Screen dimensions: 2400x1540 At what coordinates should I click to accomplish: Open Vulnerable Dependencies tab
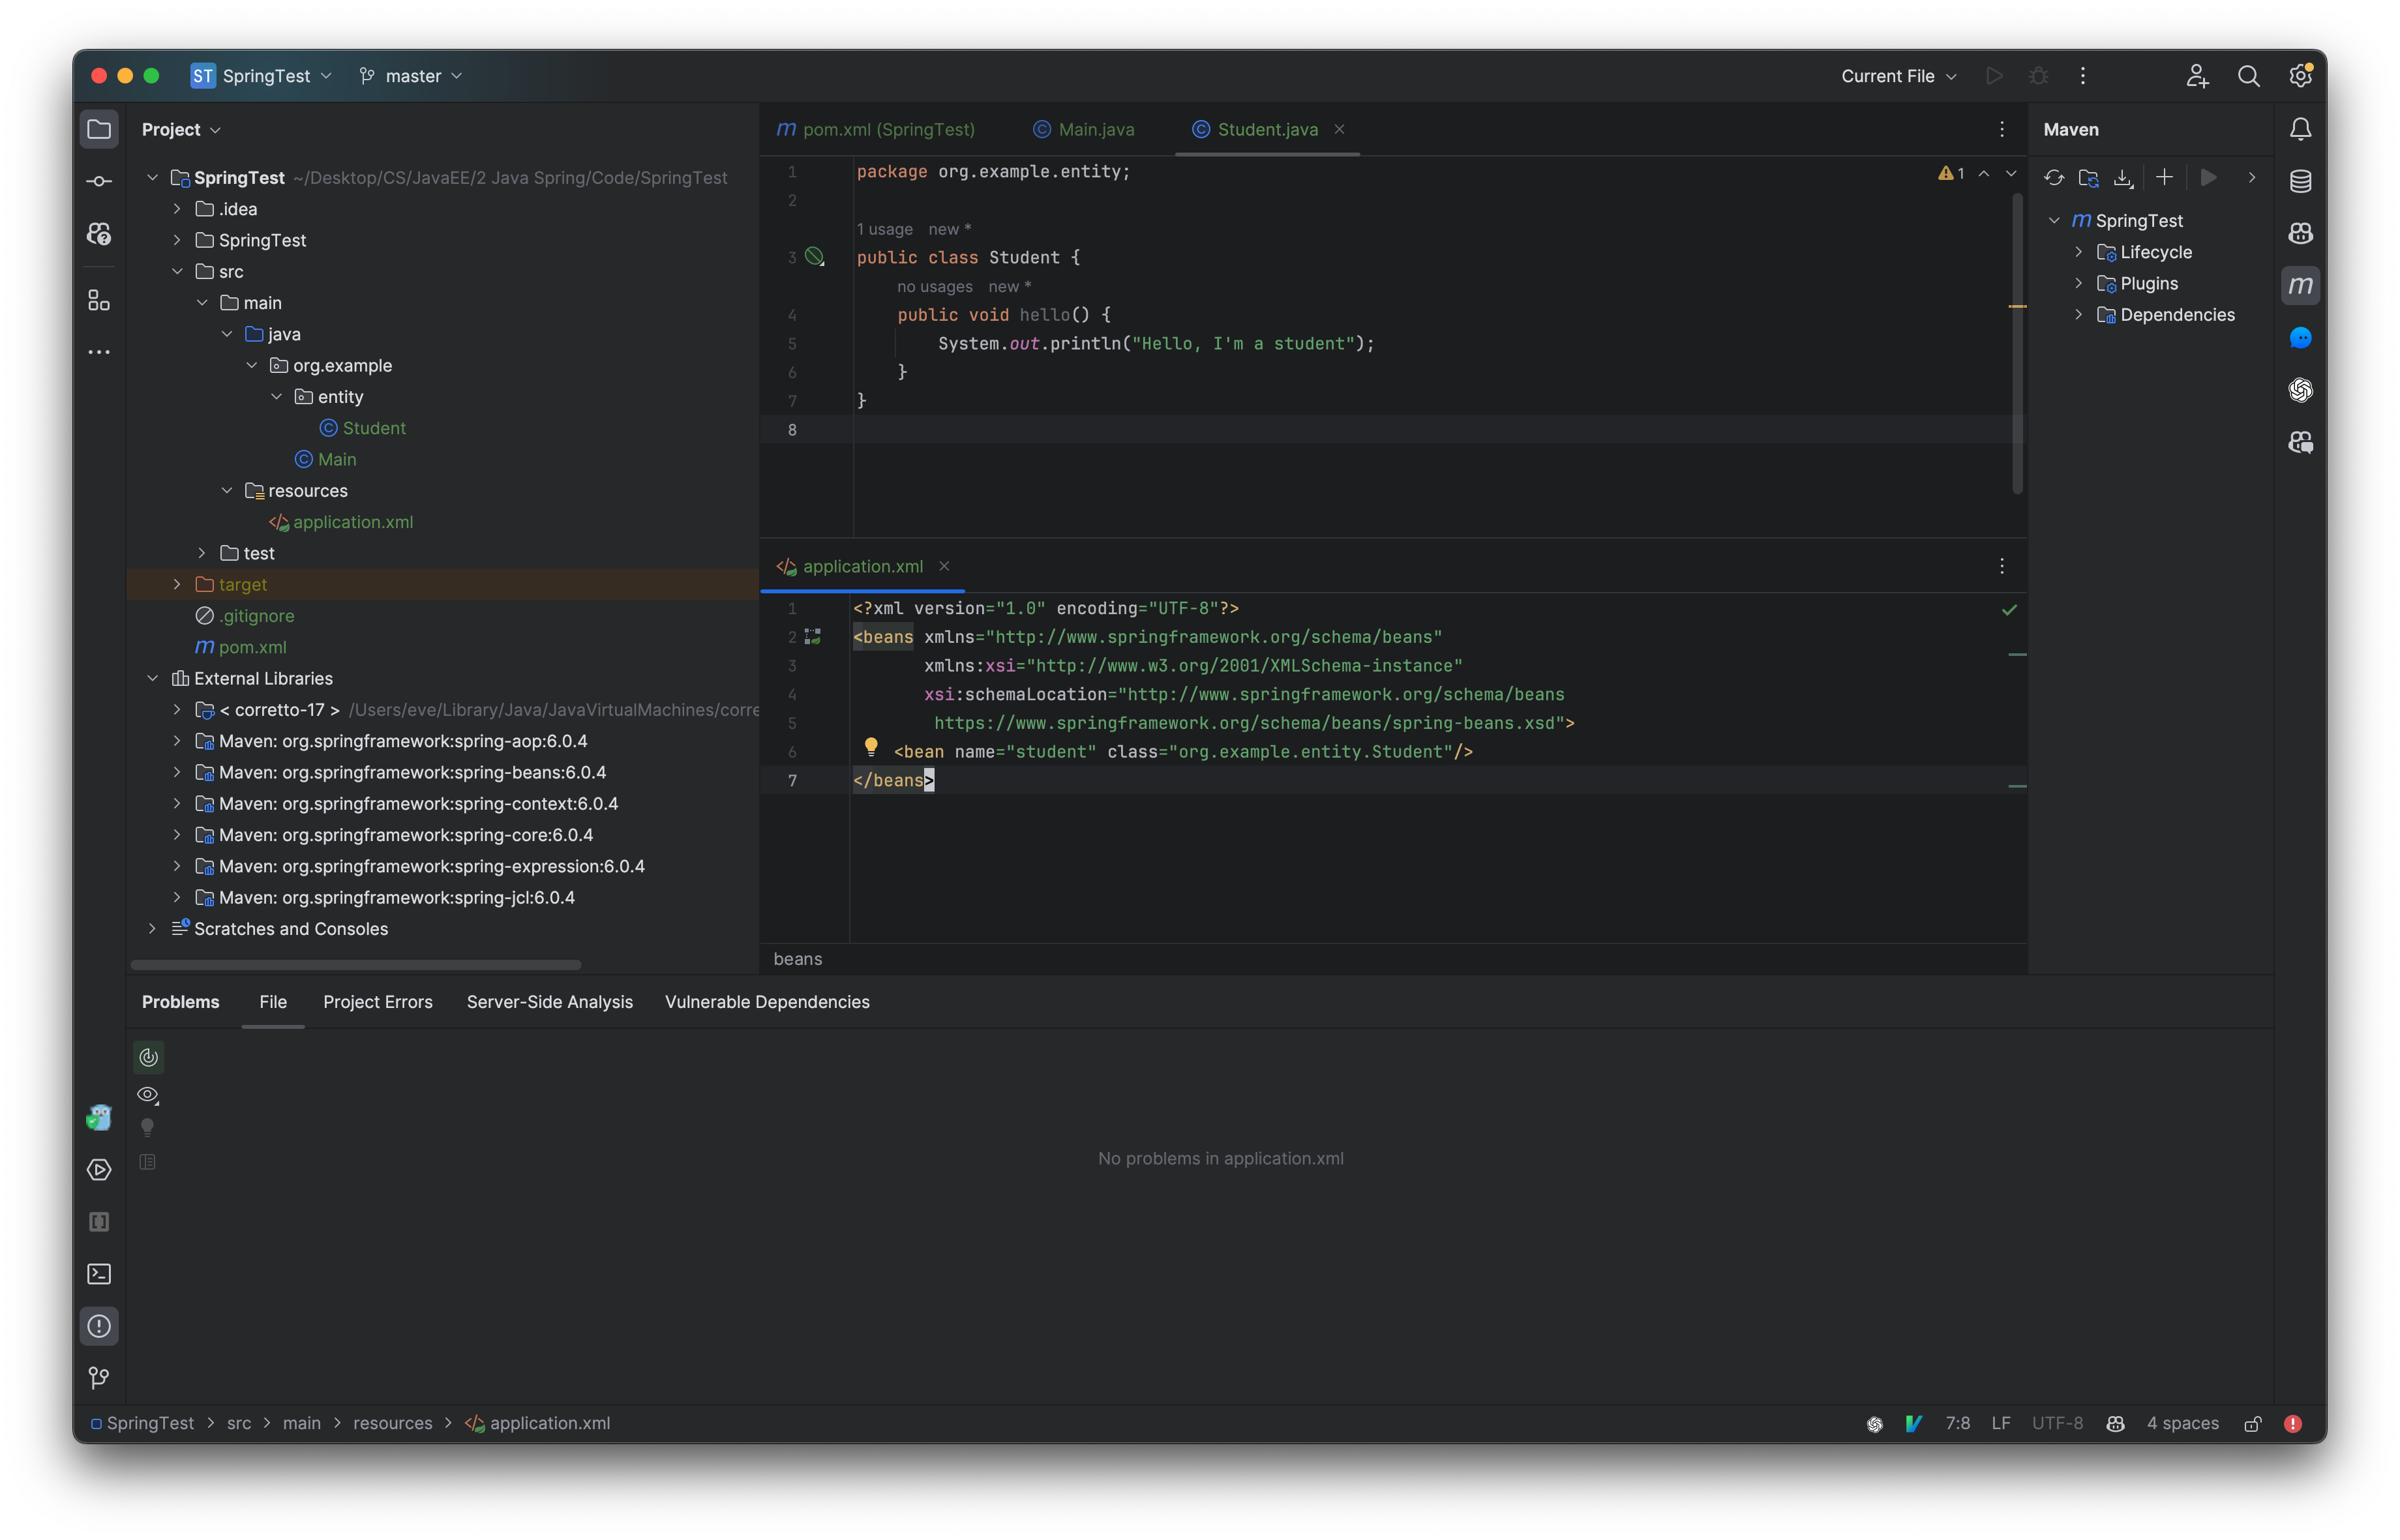(767, 1002)
